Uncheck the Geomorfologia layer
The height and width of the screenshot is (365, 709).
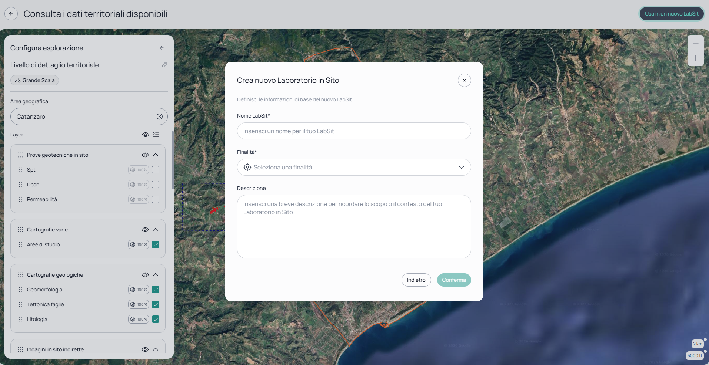point(156,290)
